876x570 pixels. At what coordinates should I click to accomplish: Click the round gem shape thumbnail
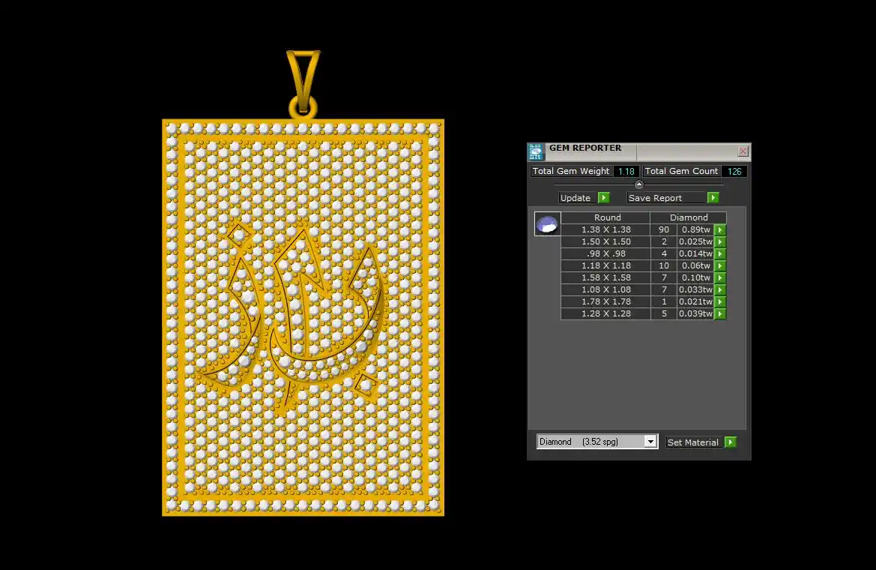547,224
